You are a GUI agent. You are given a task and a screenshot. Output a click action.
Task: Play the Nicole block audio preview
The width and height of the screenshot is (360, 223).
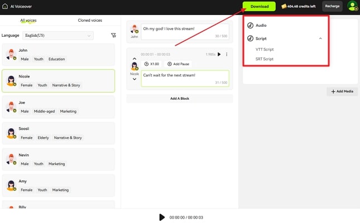219,55
